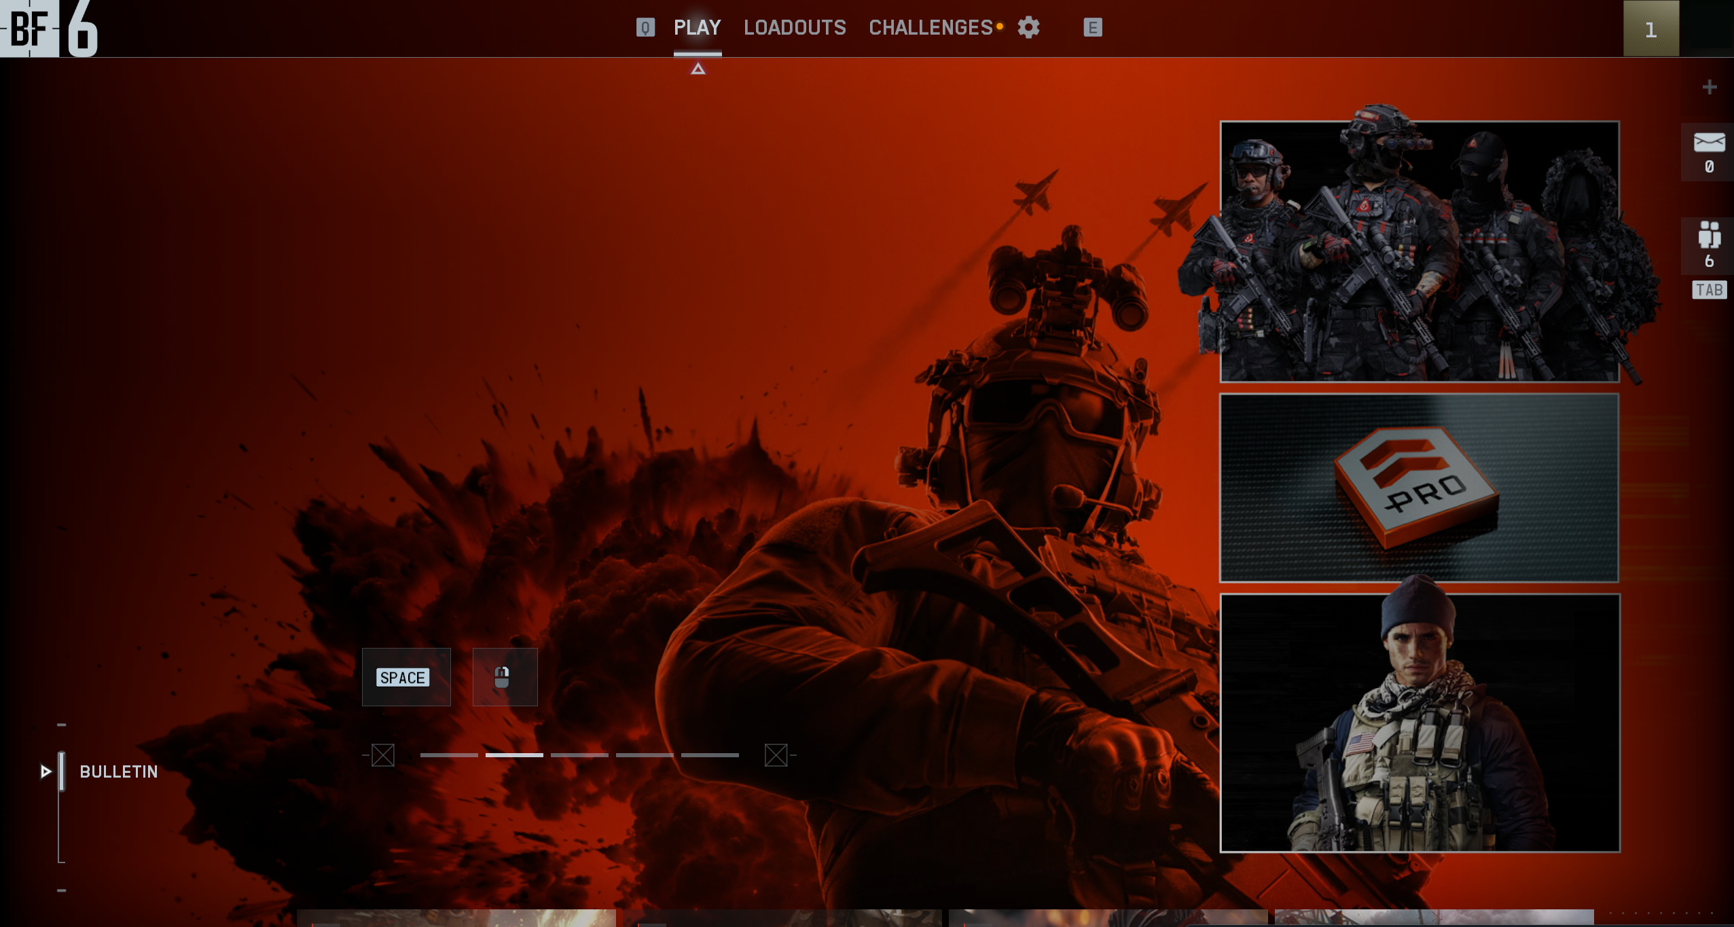Select the first carousel page indicator
The width and height of the screenshot is (1734, 927).
click(x=449, y=755)
